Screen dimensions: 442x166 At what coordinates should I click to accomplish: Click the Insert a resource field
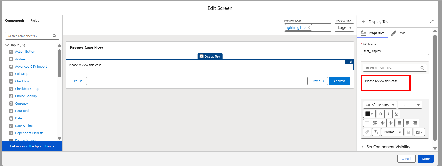395,68
